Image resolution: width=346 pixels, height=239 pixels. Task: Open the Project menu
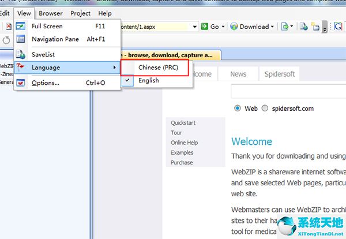[x=80, y=13]
